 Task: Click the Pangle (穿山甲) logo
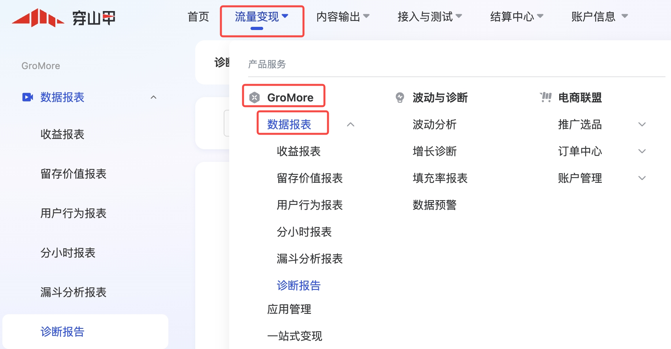click(63, 18)
